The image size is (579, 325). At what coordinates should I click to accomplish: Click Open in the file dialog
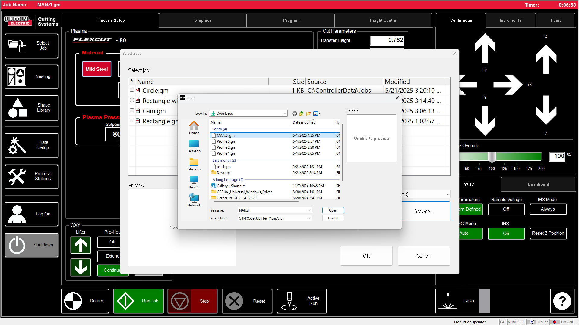click(333, 210)
